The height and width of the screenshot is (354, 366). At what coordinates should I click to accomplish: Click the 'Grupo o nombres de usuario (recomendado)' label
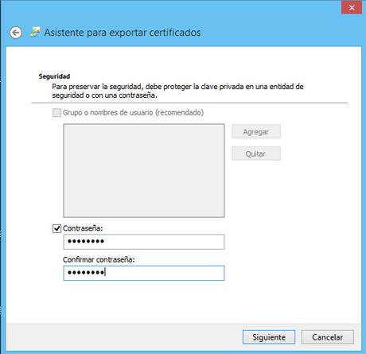point(133,113)
